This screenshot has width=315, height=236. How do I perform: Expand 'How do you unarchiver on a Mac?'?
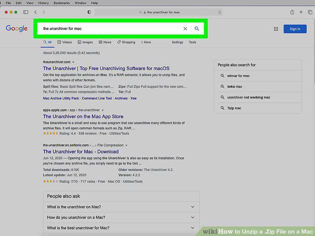coord(121,217)
